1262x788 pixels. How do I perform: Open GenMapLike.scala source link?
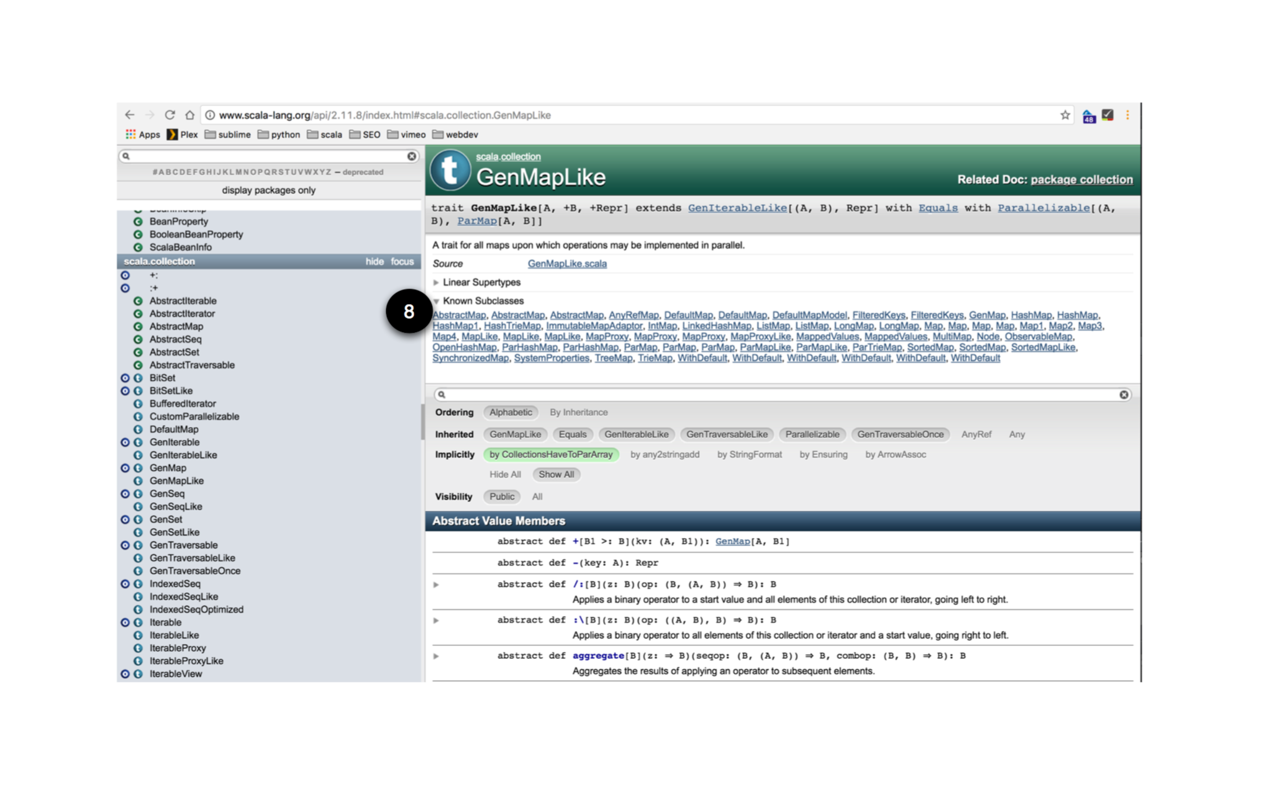click(567, 264)
